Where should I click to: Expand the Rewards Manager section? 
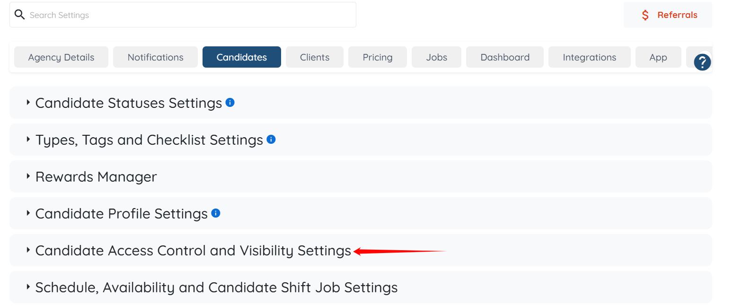[x=96, y=176]
